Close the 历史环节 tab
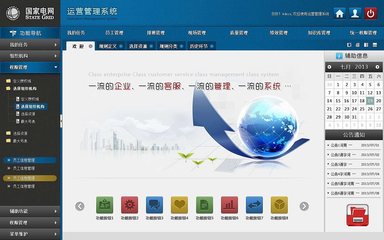Viewport: 384px width, 240px height. point(212,46)
